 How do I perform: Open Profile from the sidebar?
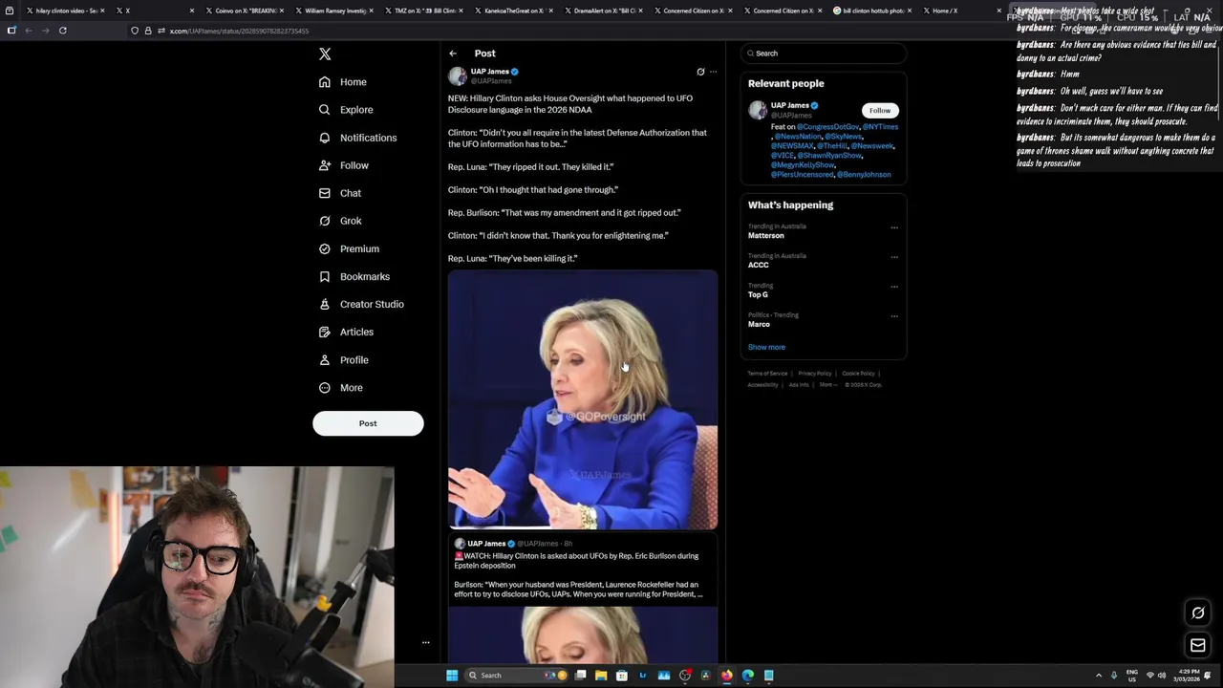tap(344, 360)
